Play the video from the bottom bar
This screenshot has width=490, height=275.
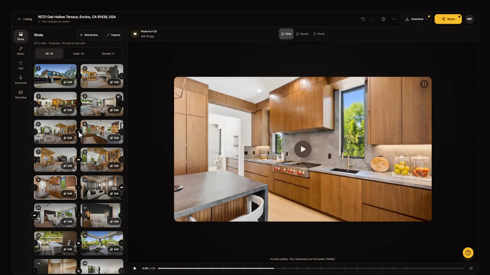coord(135,268)
